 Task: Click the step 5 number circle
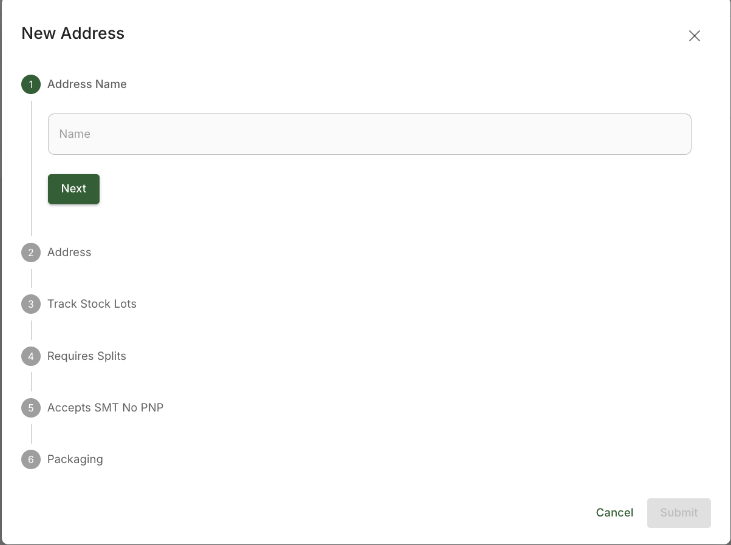pyautogui.click(x=31, y=408)
